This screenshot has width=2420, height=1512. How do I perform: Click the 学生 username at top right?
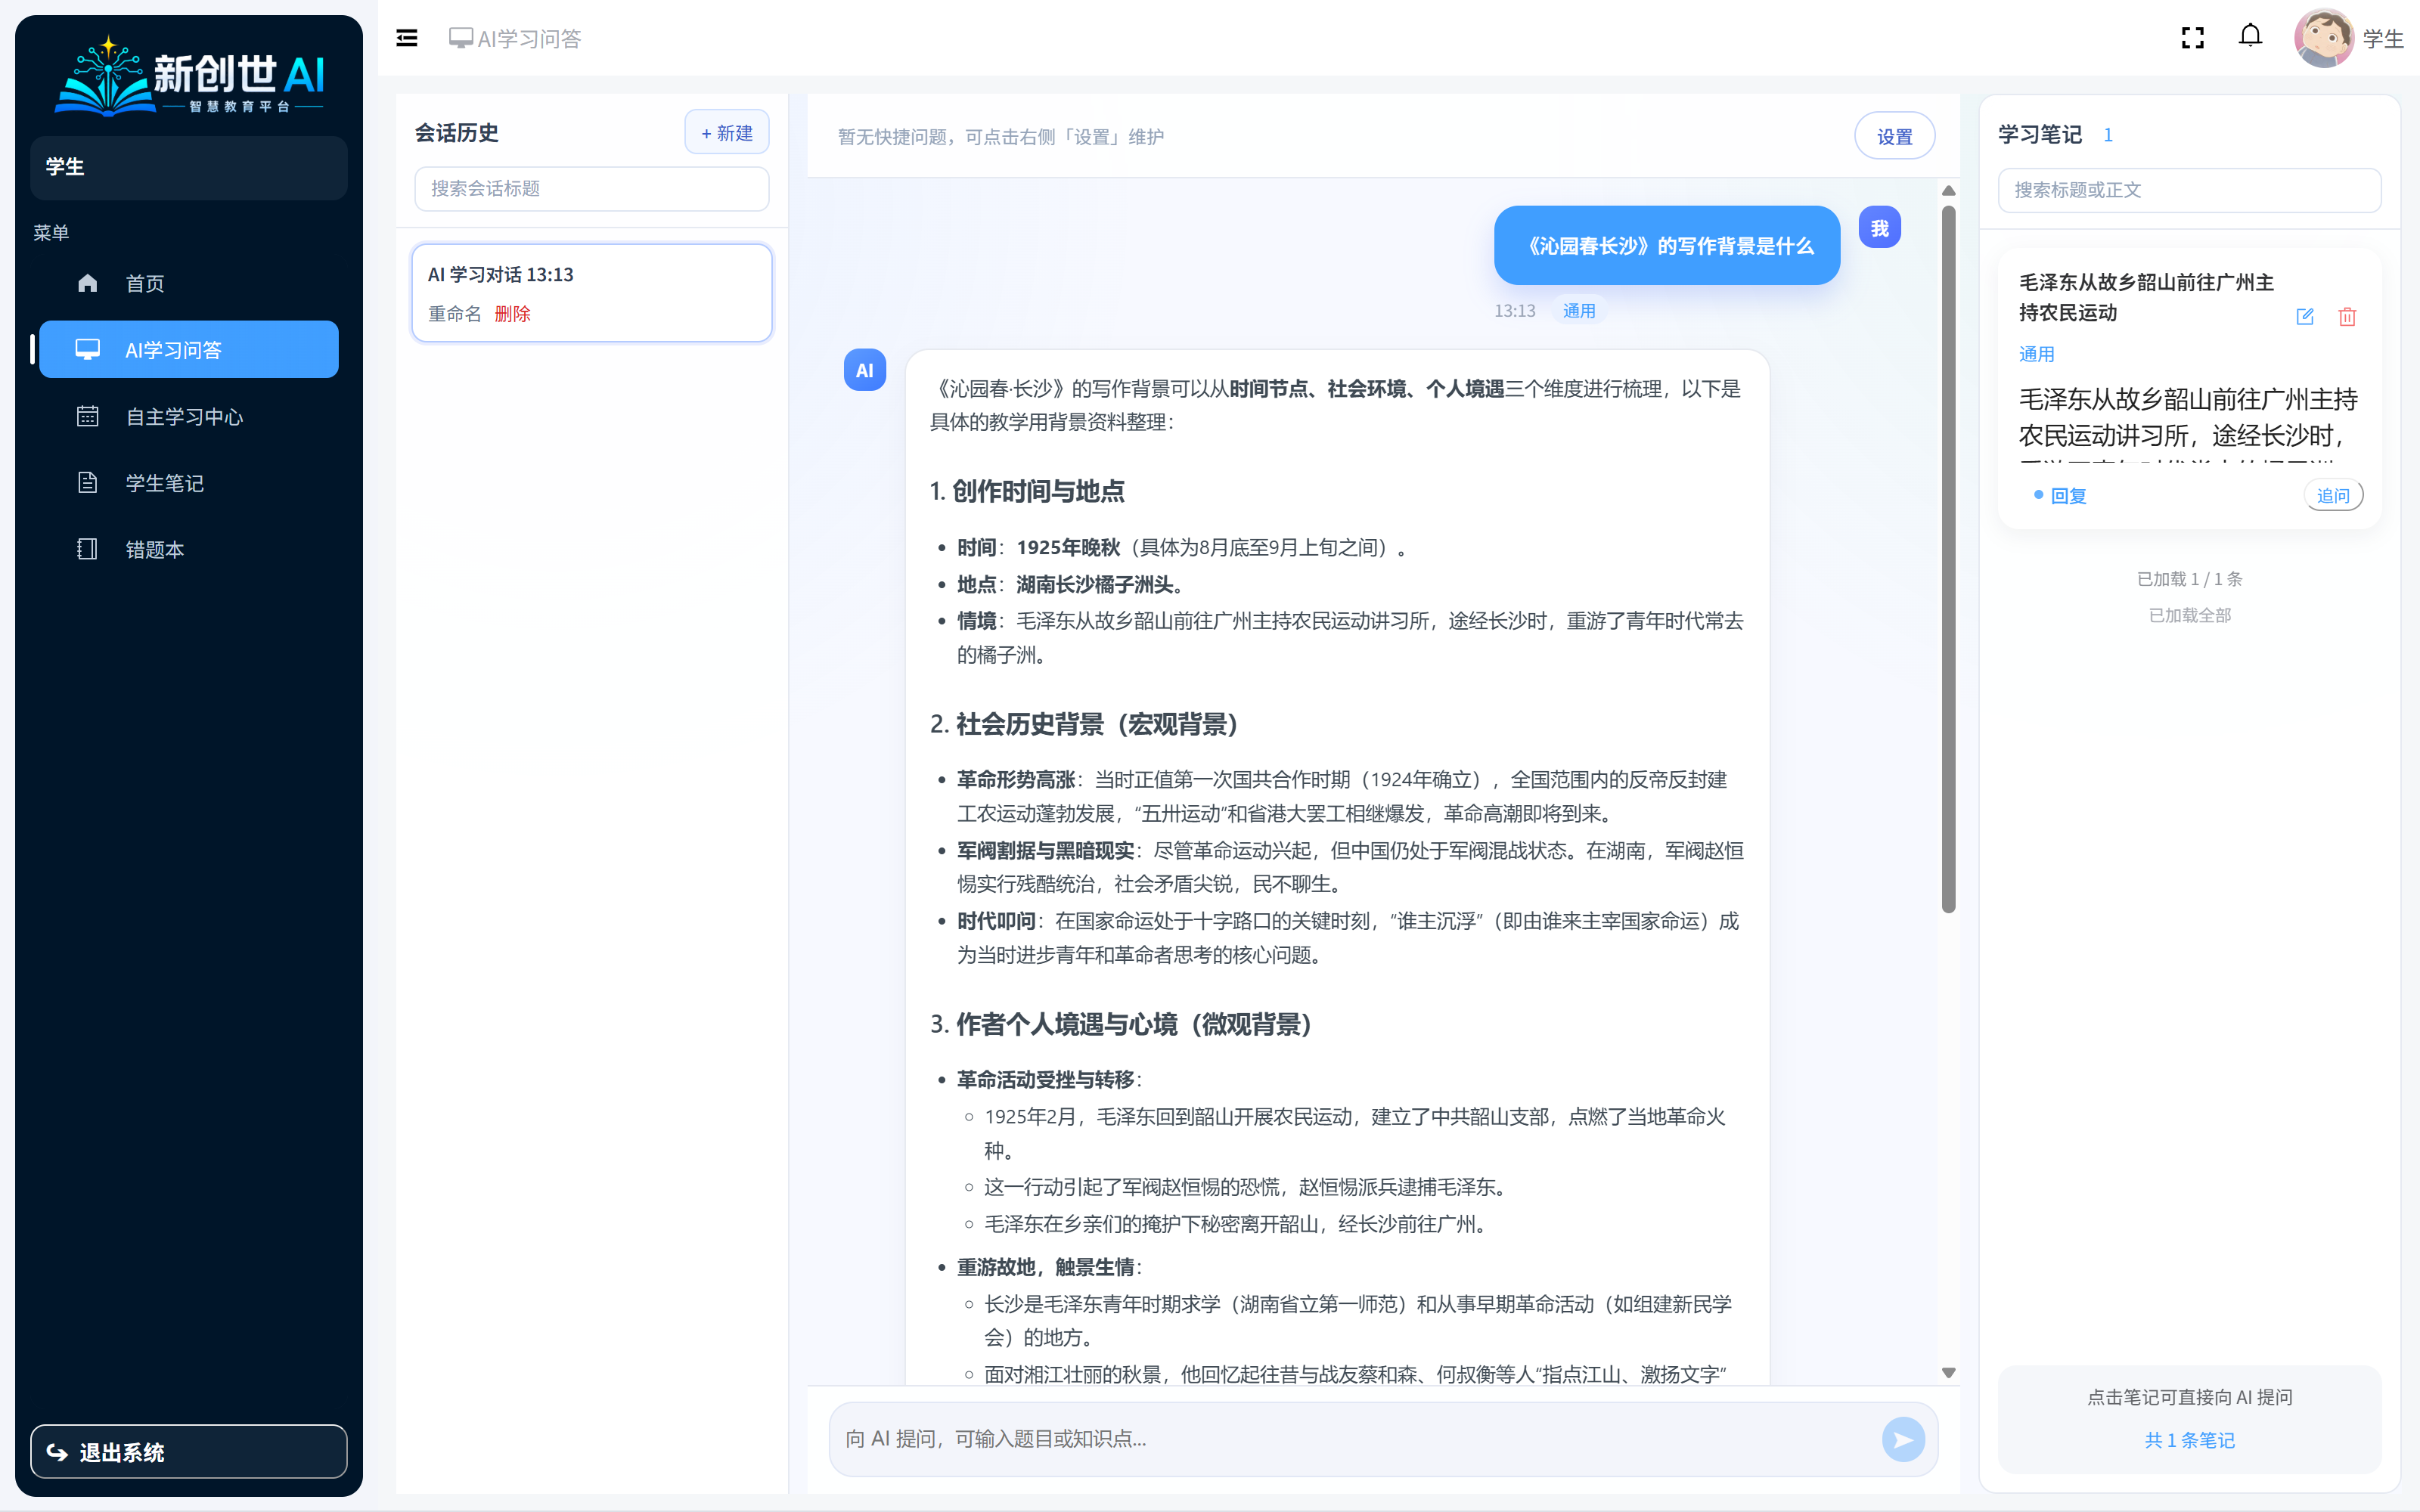point(2382,38)
